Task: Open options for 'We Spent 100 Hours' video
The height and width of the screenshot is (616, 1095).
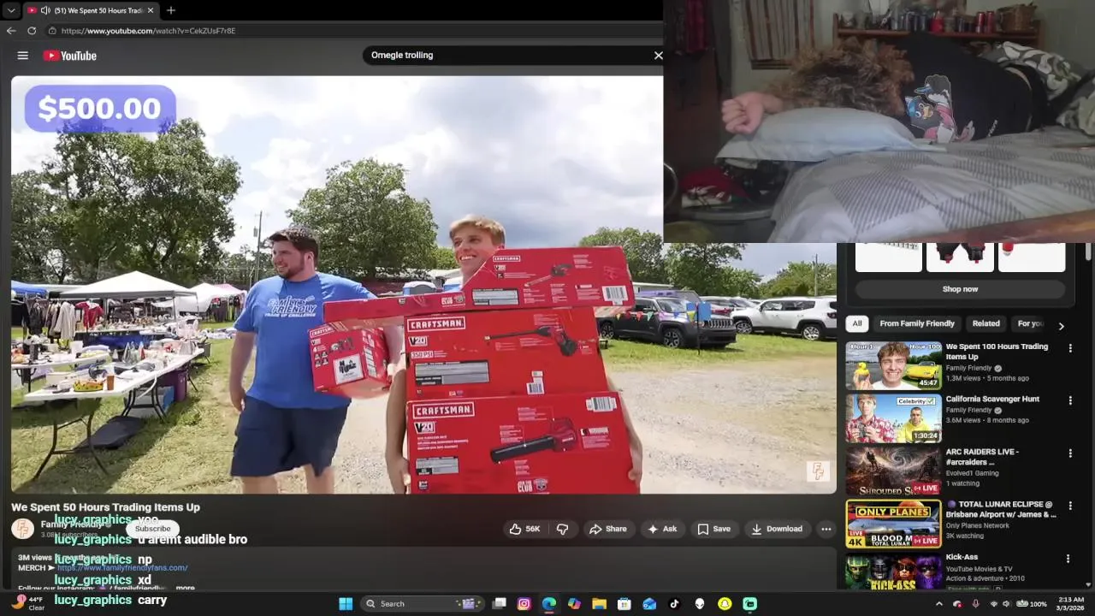Action: tap(1069, 348)
